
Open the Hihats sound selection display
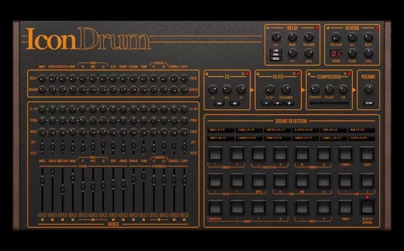click(x=306, y=130)
